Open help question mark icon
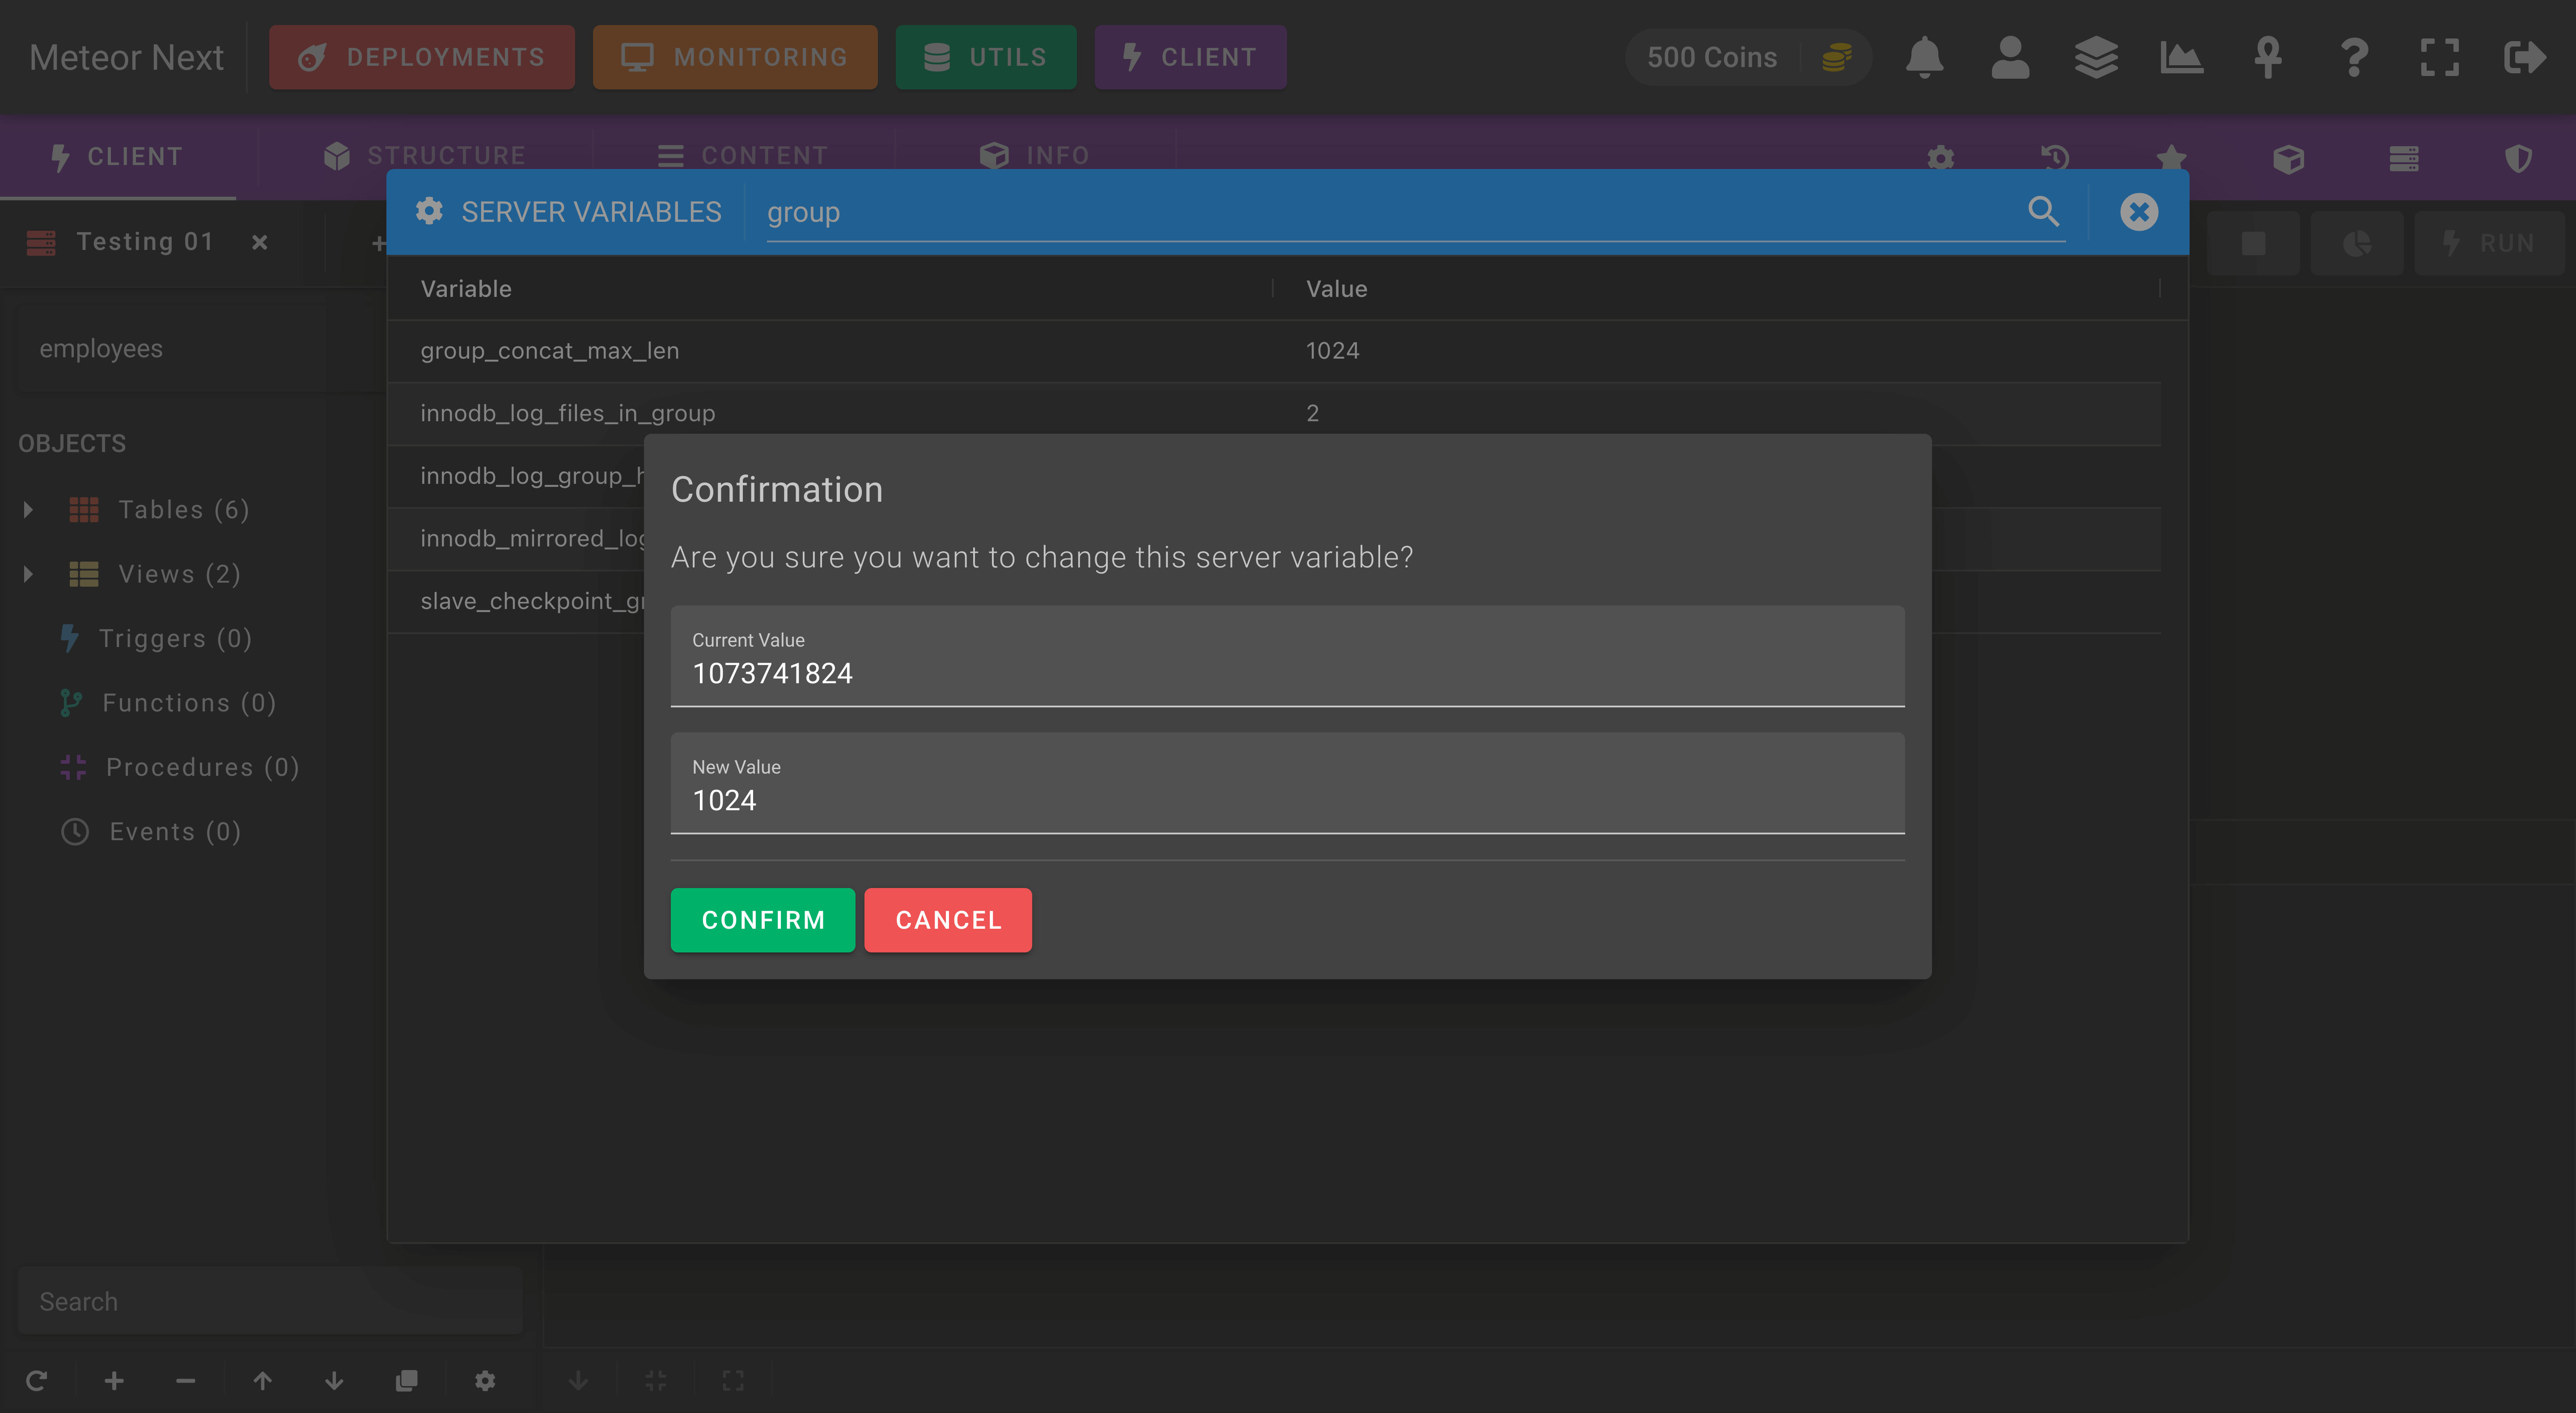This screenshot has height=1413, width=2576. (x=2354, y=57)
